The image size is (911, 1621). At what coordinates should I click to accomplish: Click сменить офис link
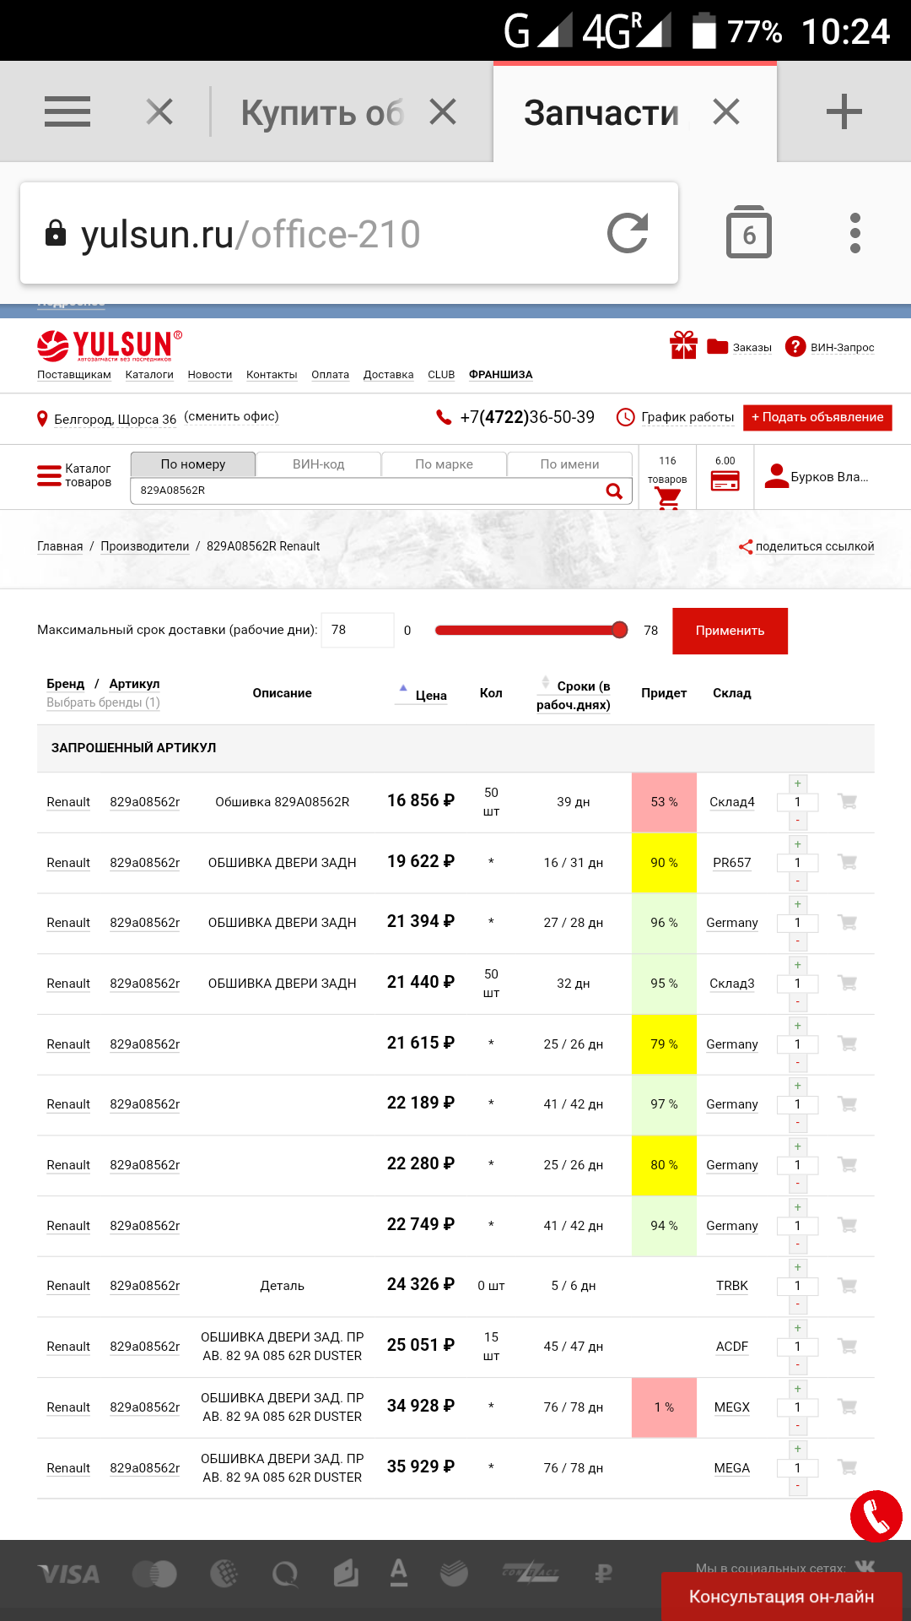[232, 416]
